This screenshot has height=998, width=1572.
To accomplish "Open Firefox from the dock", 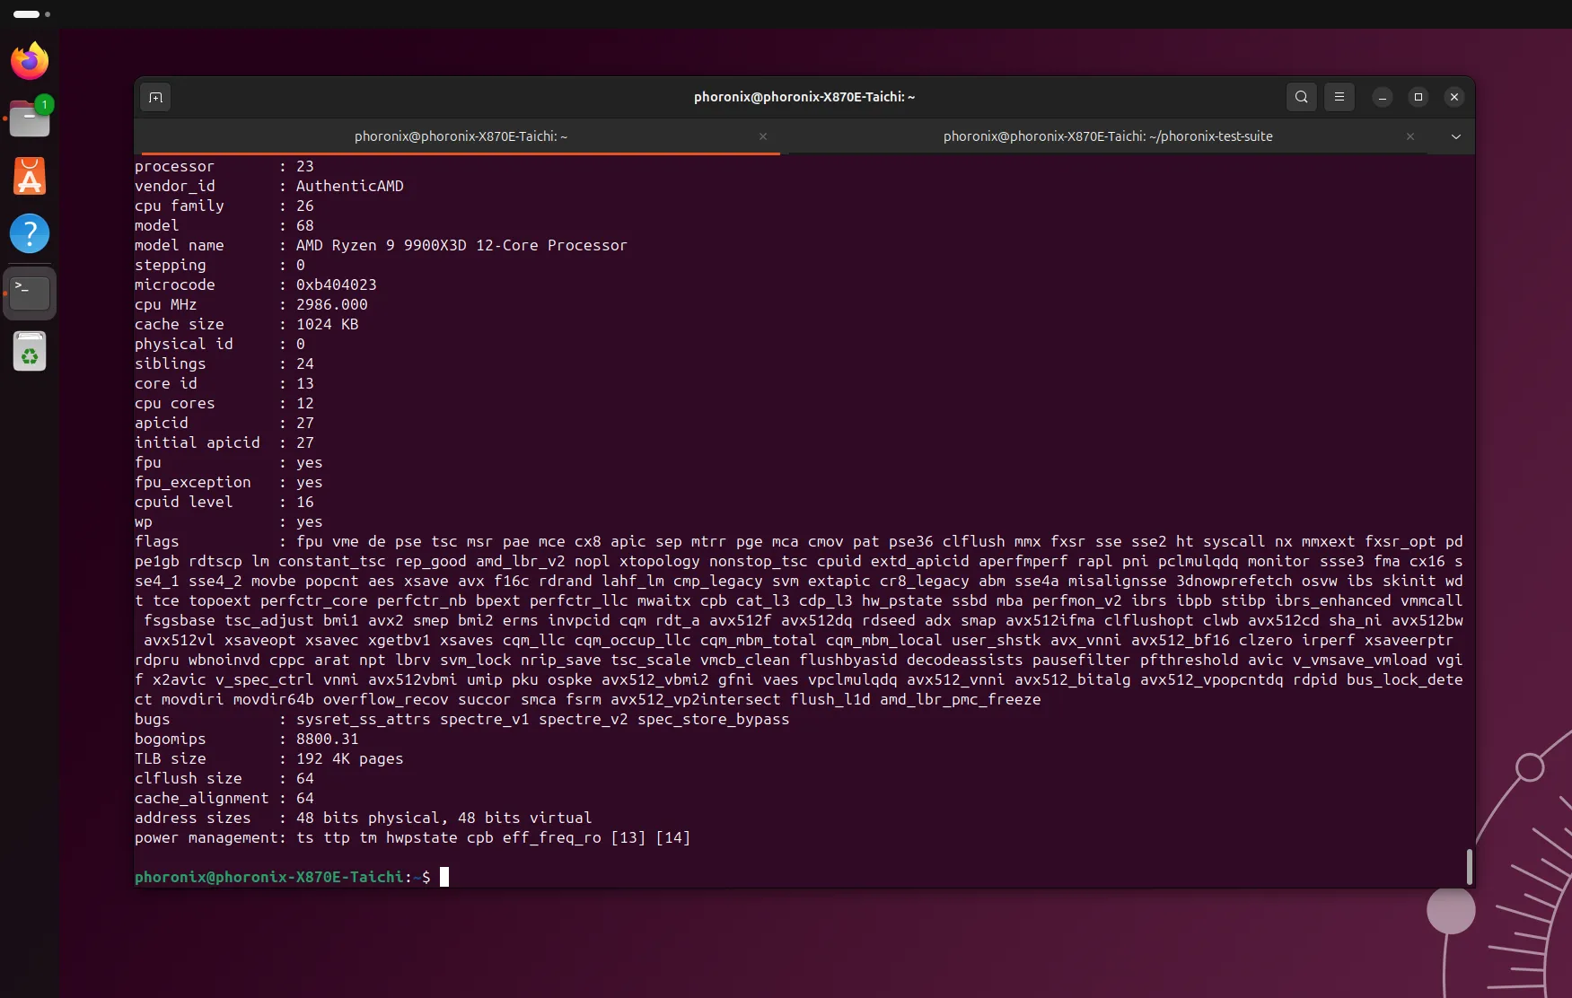I will click(x=30, y=61).
